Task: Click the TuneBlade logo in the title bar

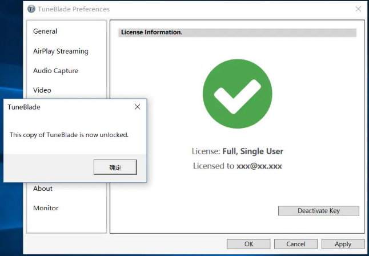Action: point(32,9)
